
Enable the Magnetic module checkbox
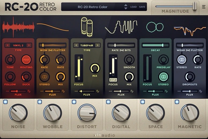pos(177,102)
